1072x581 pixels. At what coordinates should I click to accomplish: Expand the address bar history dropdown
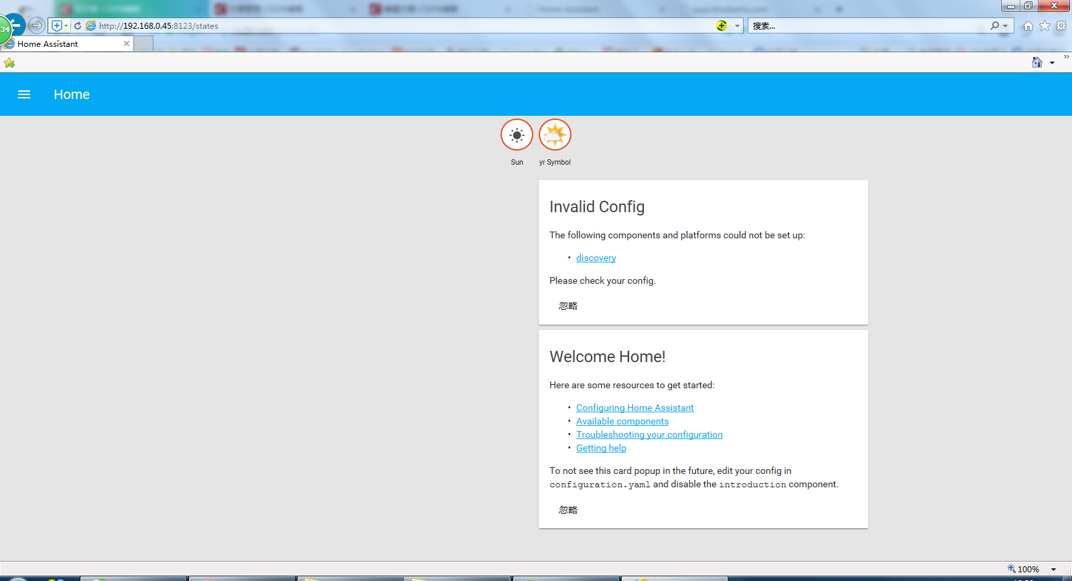click(x=737, y=25)
